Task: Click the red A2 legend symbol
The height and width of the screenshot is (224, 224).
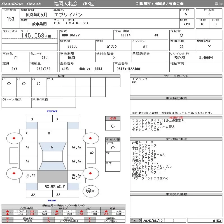Action: (x=57, y=214)
